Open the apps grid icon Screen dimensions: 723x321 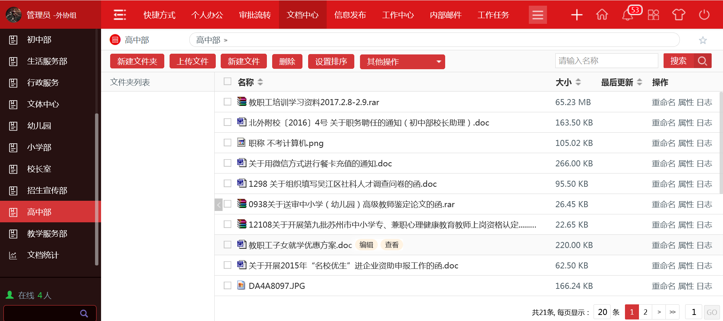(653, 15)
